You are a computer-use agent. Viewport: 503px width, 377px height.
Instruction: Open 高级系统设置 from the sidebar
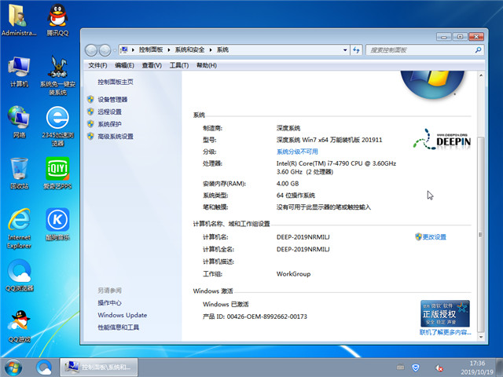point(116,137)
